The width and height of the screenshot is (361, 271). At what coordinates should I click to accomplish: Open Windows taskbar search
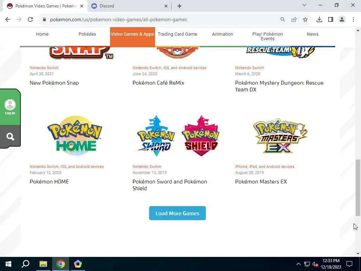[x=25, y=264]
